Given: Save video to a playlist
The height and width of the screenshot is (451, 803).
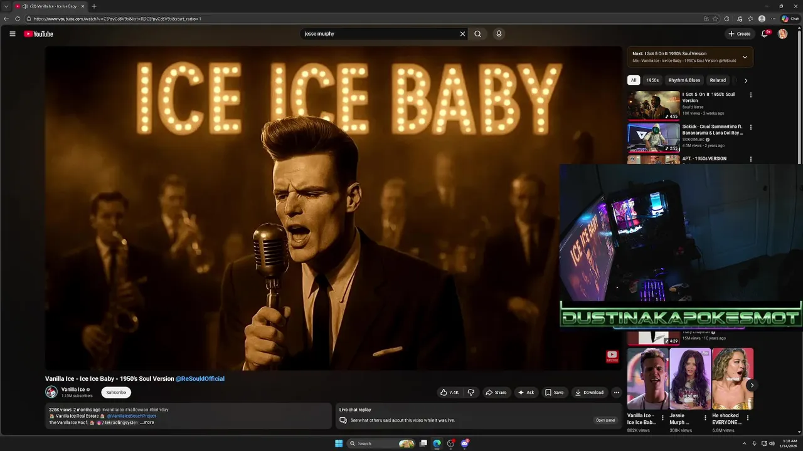Looking at the screenshot, I should (554, 393).
